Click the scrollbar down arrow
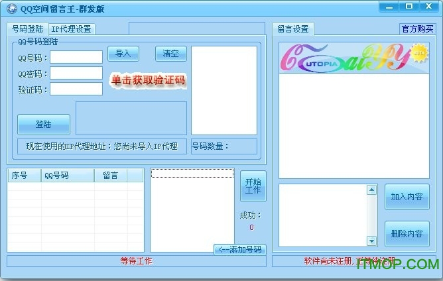The height and width of the screenshot is (281, 443). pyautogui.click(x=371, y=241)
